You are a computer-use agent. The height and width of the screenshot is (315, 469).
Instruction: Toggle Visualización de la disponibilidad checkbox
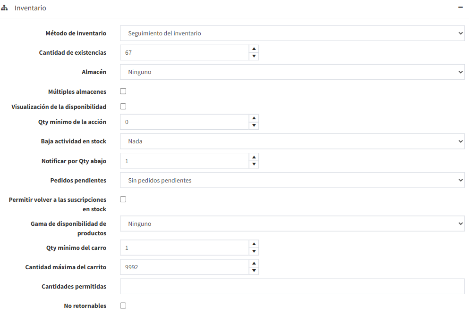pyautogui.click(x=123, y=107)
